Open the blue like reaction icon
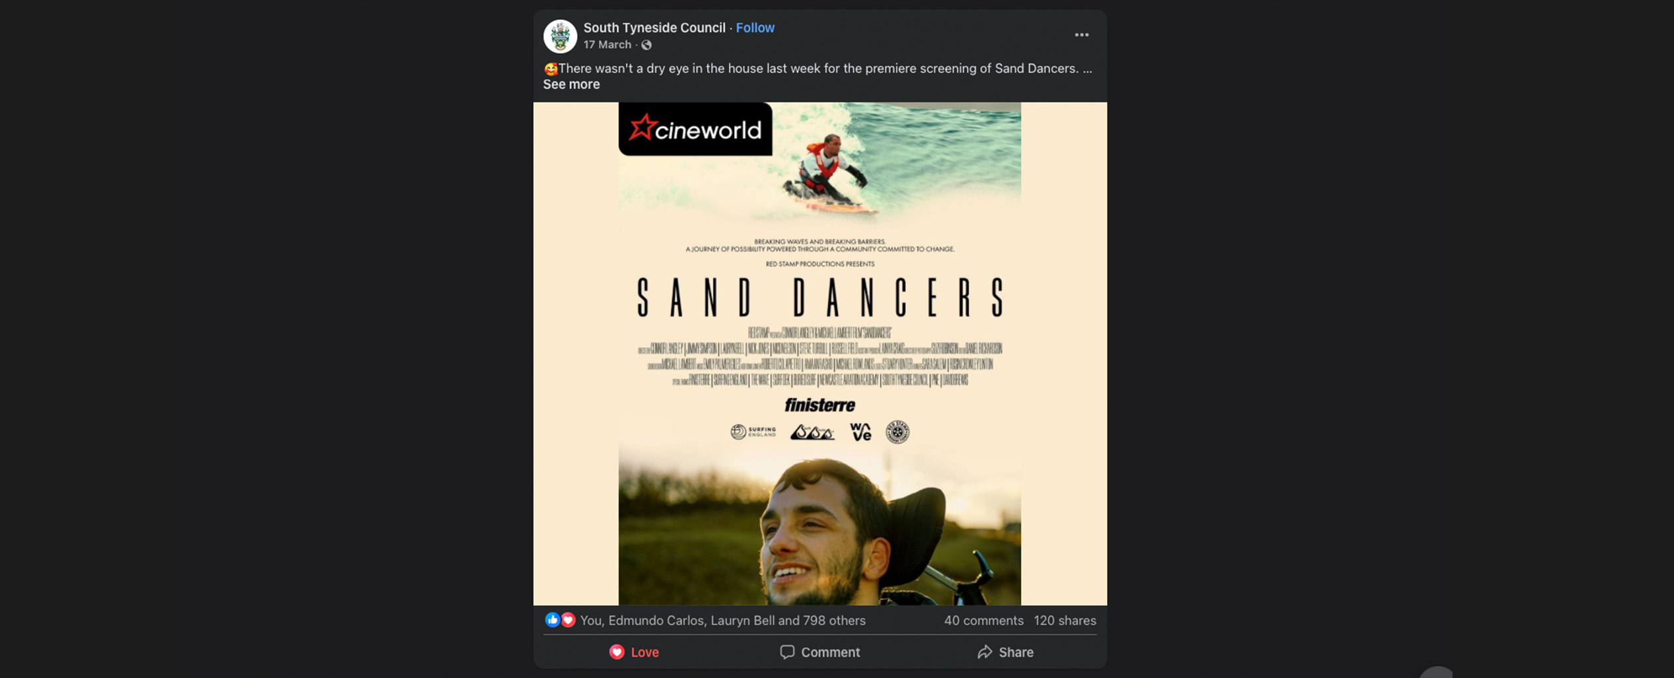The height and width of the screenshot is (678, 1674). tap(552, 620)
